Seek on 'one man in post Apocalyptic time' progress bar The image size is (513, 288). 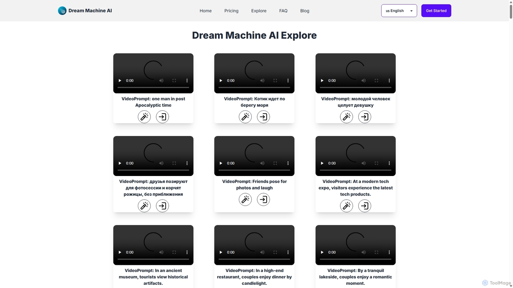153,87
